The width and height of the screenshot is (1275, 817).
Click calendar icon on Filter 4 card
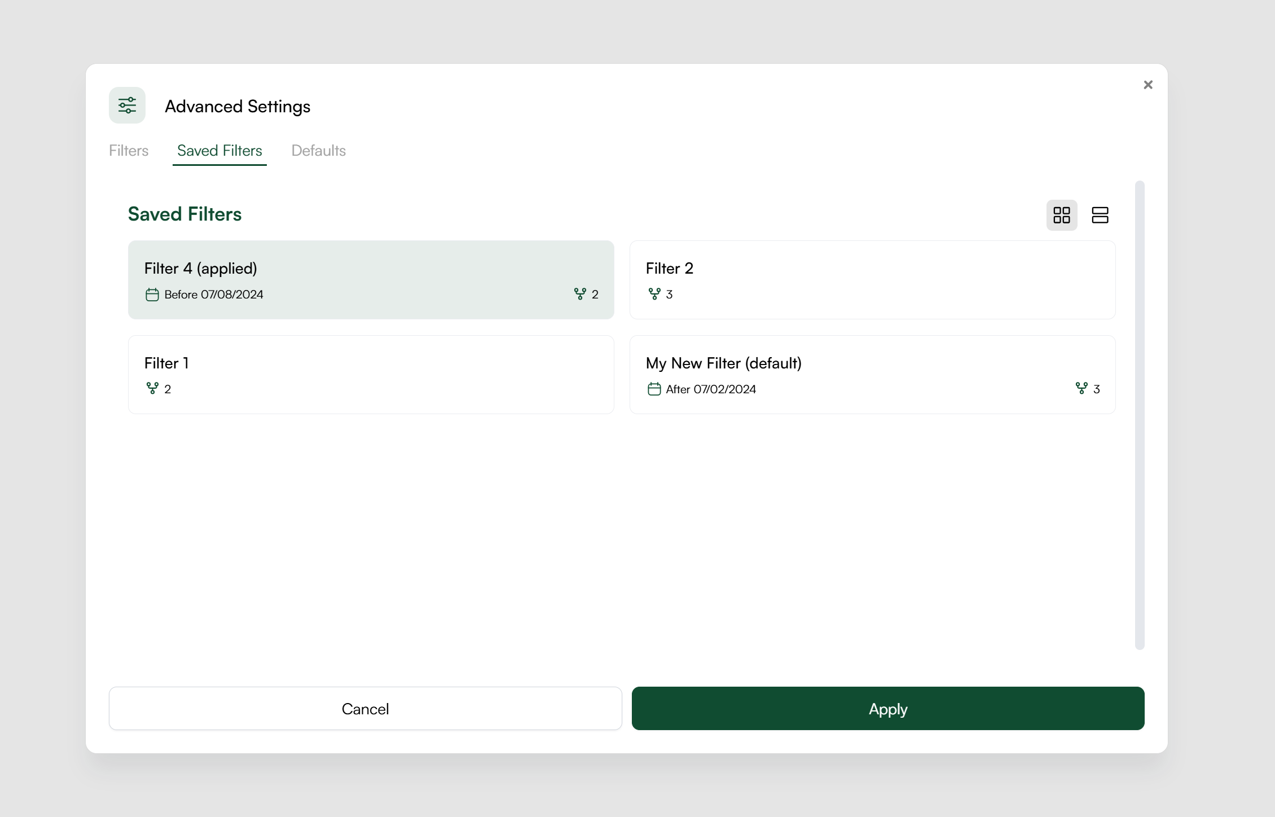point(152,295)
